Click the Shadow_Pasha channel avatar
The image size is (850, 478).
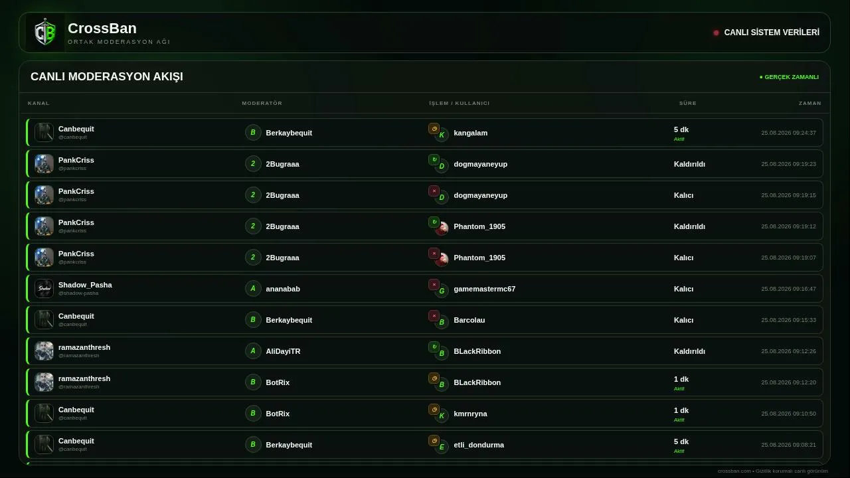tap(44, 289)
